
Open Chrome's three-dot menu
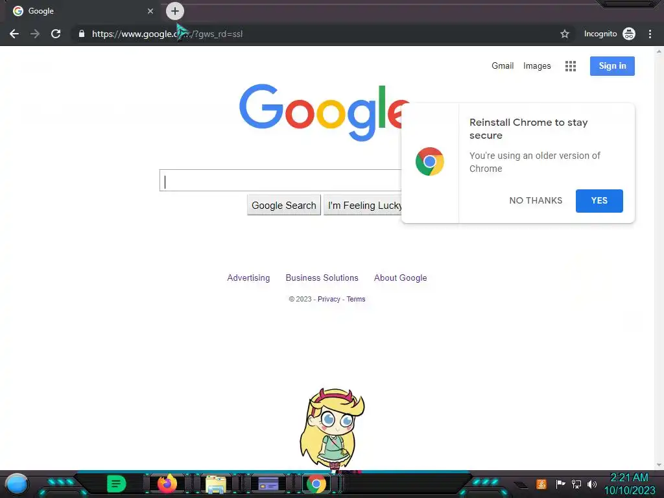pyautogui.click(x=650, y=34)
